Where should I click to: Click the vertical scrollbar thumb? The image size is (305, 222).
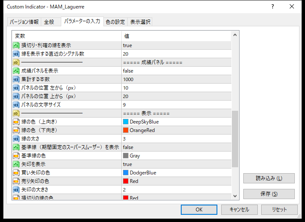235,139
